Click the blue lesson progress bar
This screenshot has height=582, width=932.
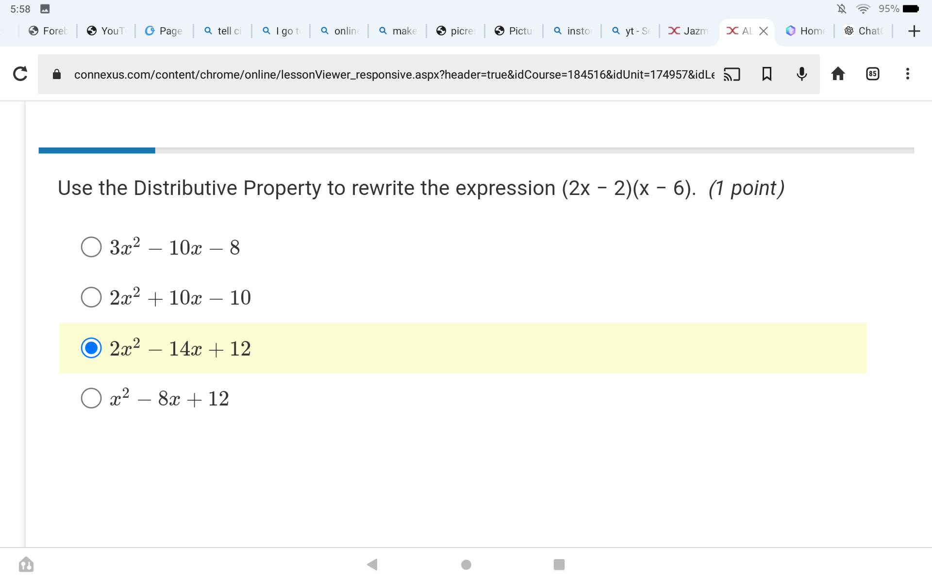[x=97, y=150]
